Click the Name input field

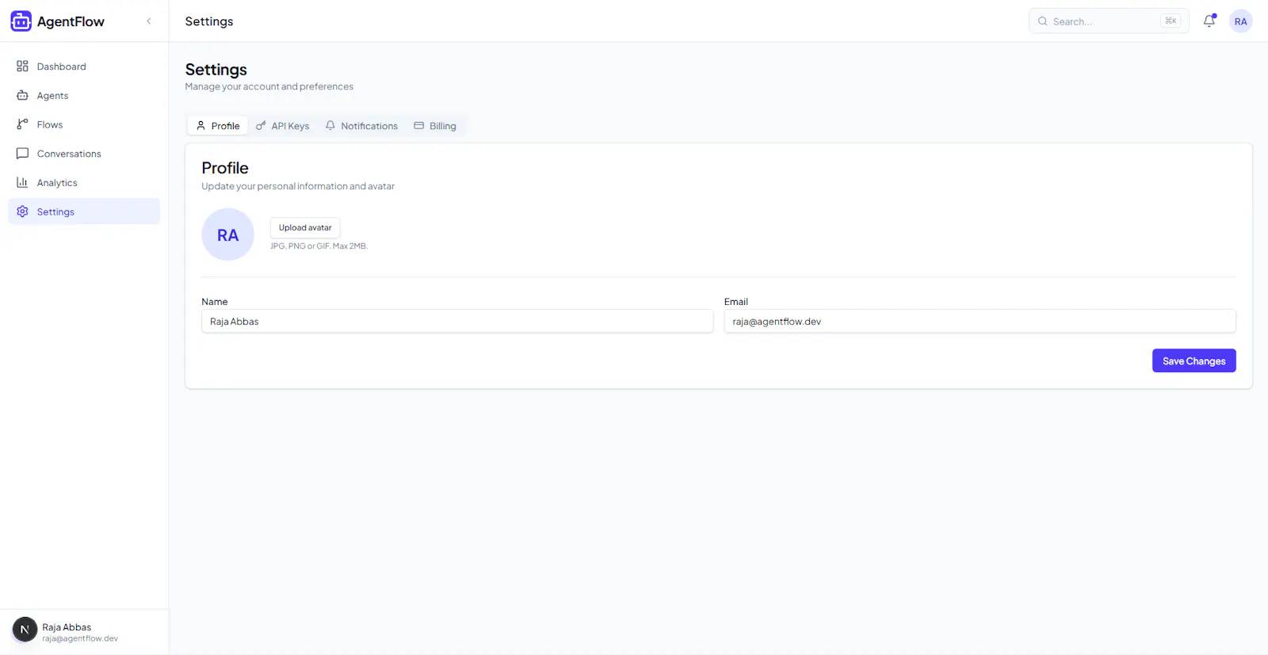(457, 322)
